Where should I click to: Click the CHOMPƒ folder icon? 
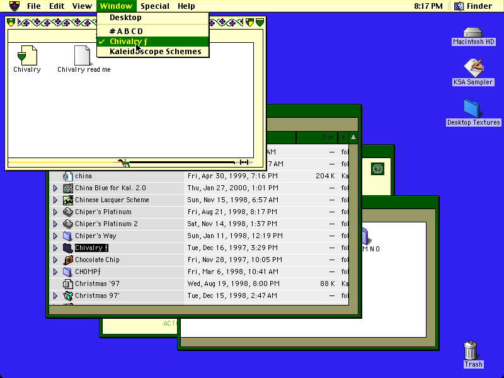click(67, 272)
